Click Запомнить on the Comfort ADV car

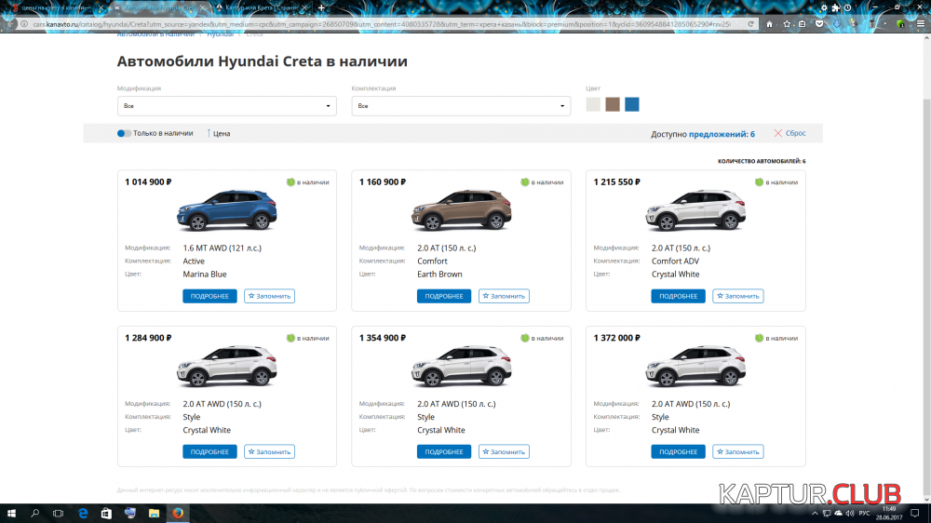pos(738,296)
